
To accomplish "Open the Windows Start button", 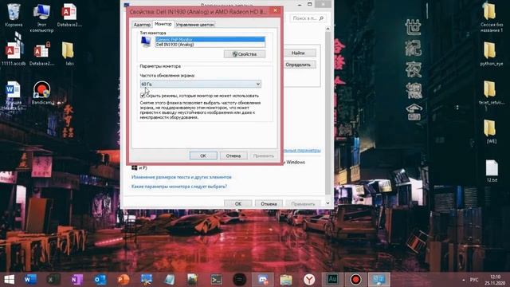I will coord(9,280).
